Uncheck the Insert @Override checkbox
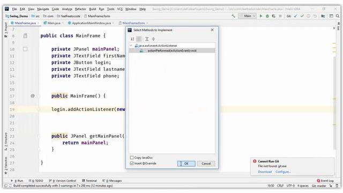Viewport: 343px width, 193px height. (x=132, y=163)
